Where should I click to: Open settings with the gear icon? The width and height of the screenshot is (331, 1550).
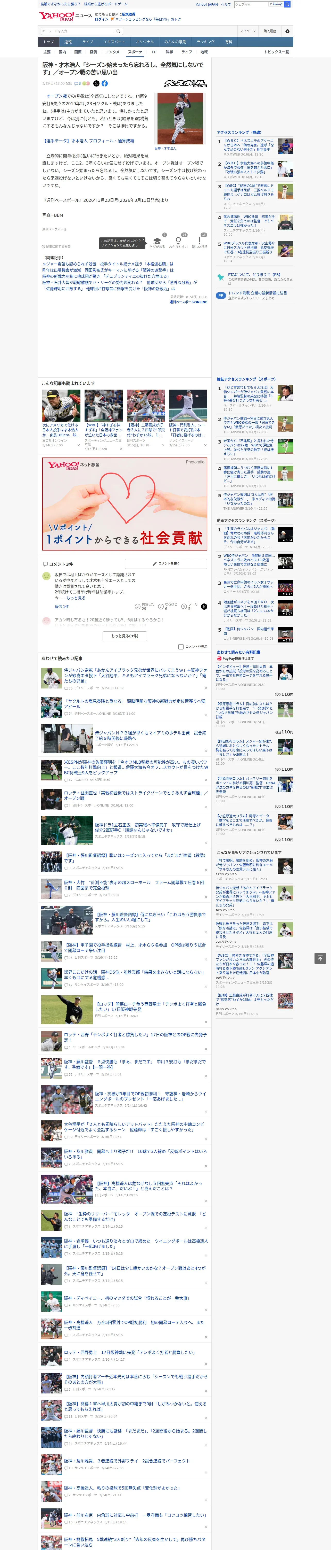287,31
